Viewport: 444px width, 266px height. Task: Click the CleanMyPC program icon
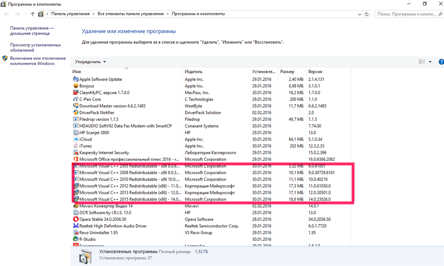(x=75, y=93)
